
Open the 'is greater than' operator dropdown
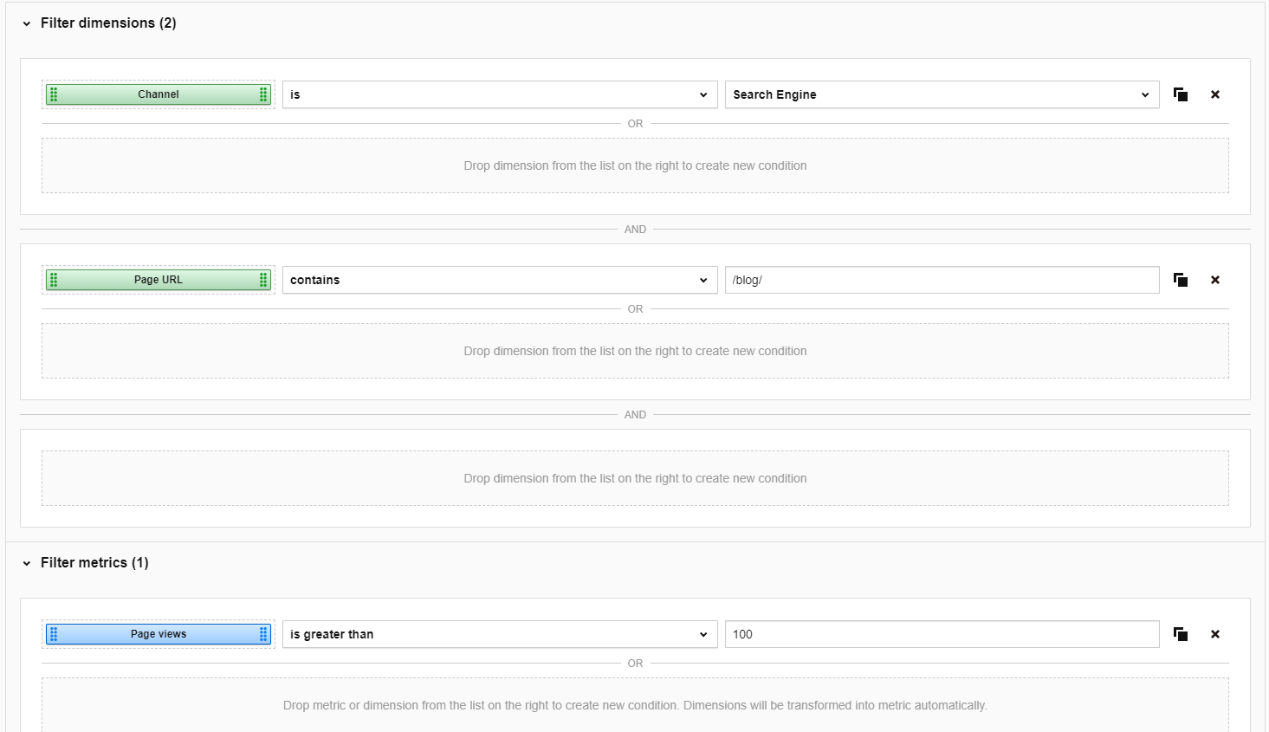[x=499, y=634]
